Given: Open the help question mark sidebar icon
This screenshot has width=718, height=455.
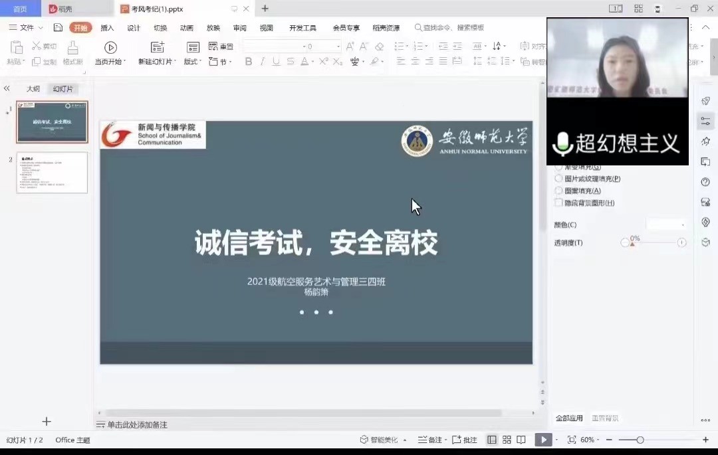Looking at the screenshot, I should coord(705,182).
